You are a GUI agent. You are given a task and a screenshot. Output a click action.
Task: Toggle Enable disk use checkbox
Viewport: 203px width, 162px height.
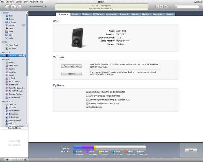coord(87,107)
